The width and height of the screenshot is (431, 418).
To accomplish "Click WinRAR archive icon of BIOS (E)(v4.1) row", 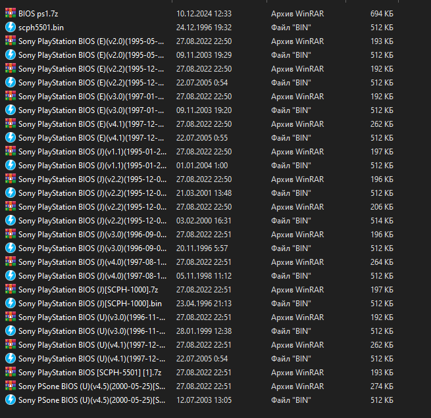I will click(x=11, y=124).
